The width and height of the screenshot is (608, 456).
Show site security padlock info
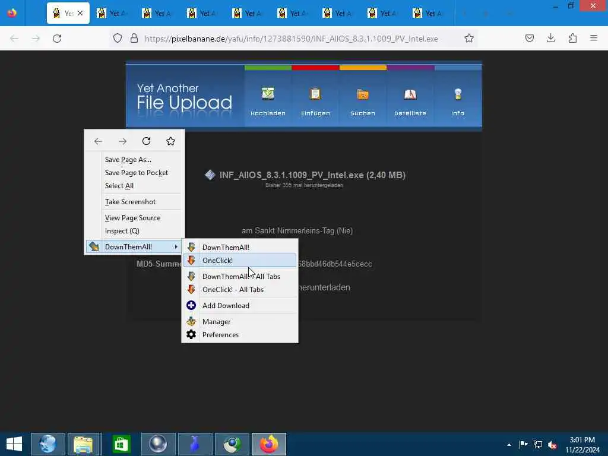[x=134, y=39]
